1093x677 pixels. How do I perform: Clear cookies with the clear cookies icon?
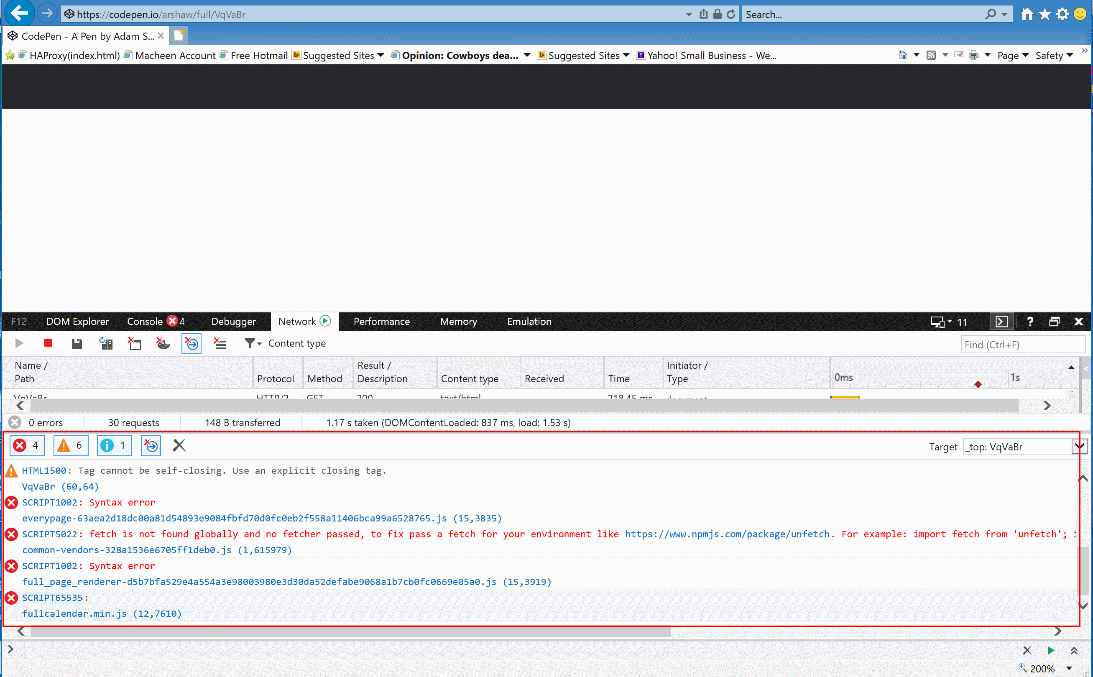coord(163,343)
